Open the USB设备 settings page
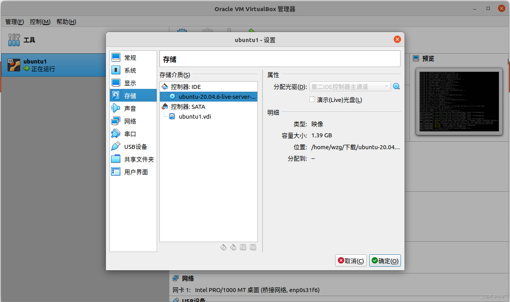Screen dimensions: 510x302 (x=135, y=147)
